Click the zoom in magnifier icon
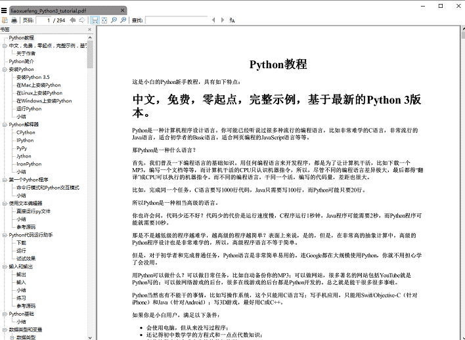The height and width of the screenshot is (340, 465). (x=123, y=20)
